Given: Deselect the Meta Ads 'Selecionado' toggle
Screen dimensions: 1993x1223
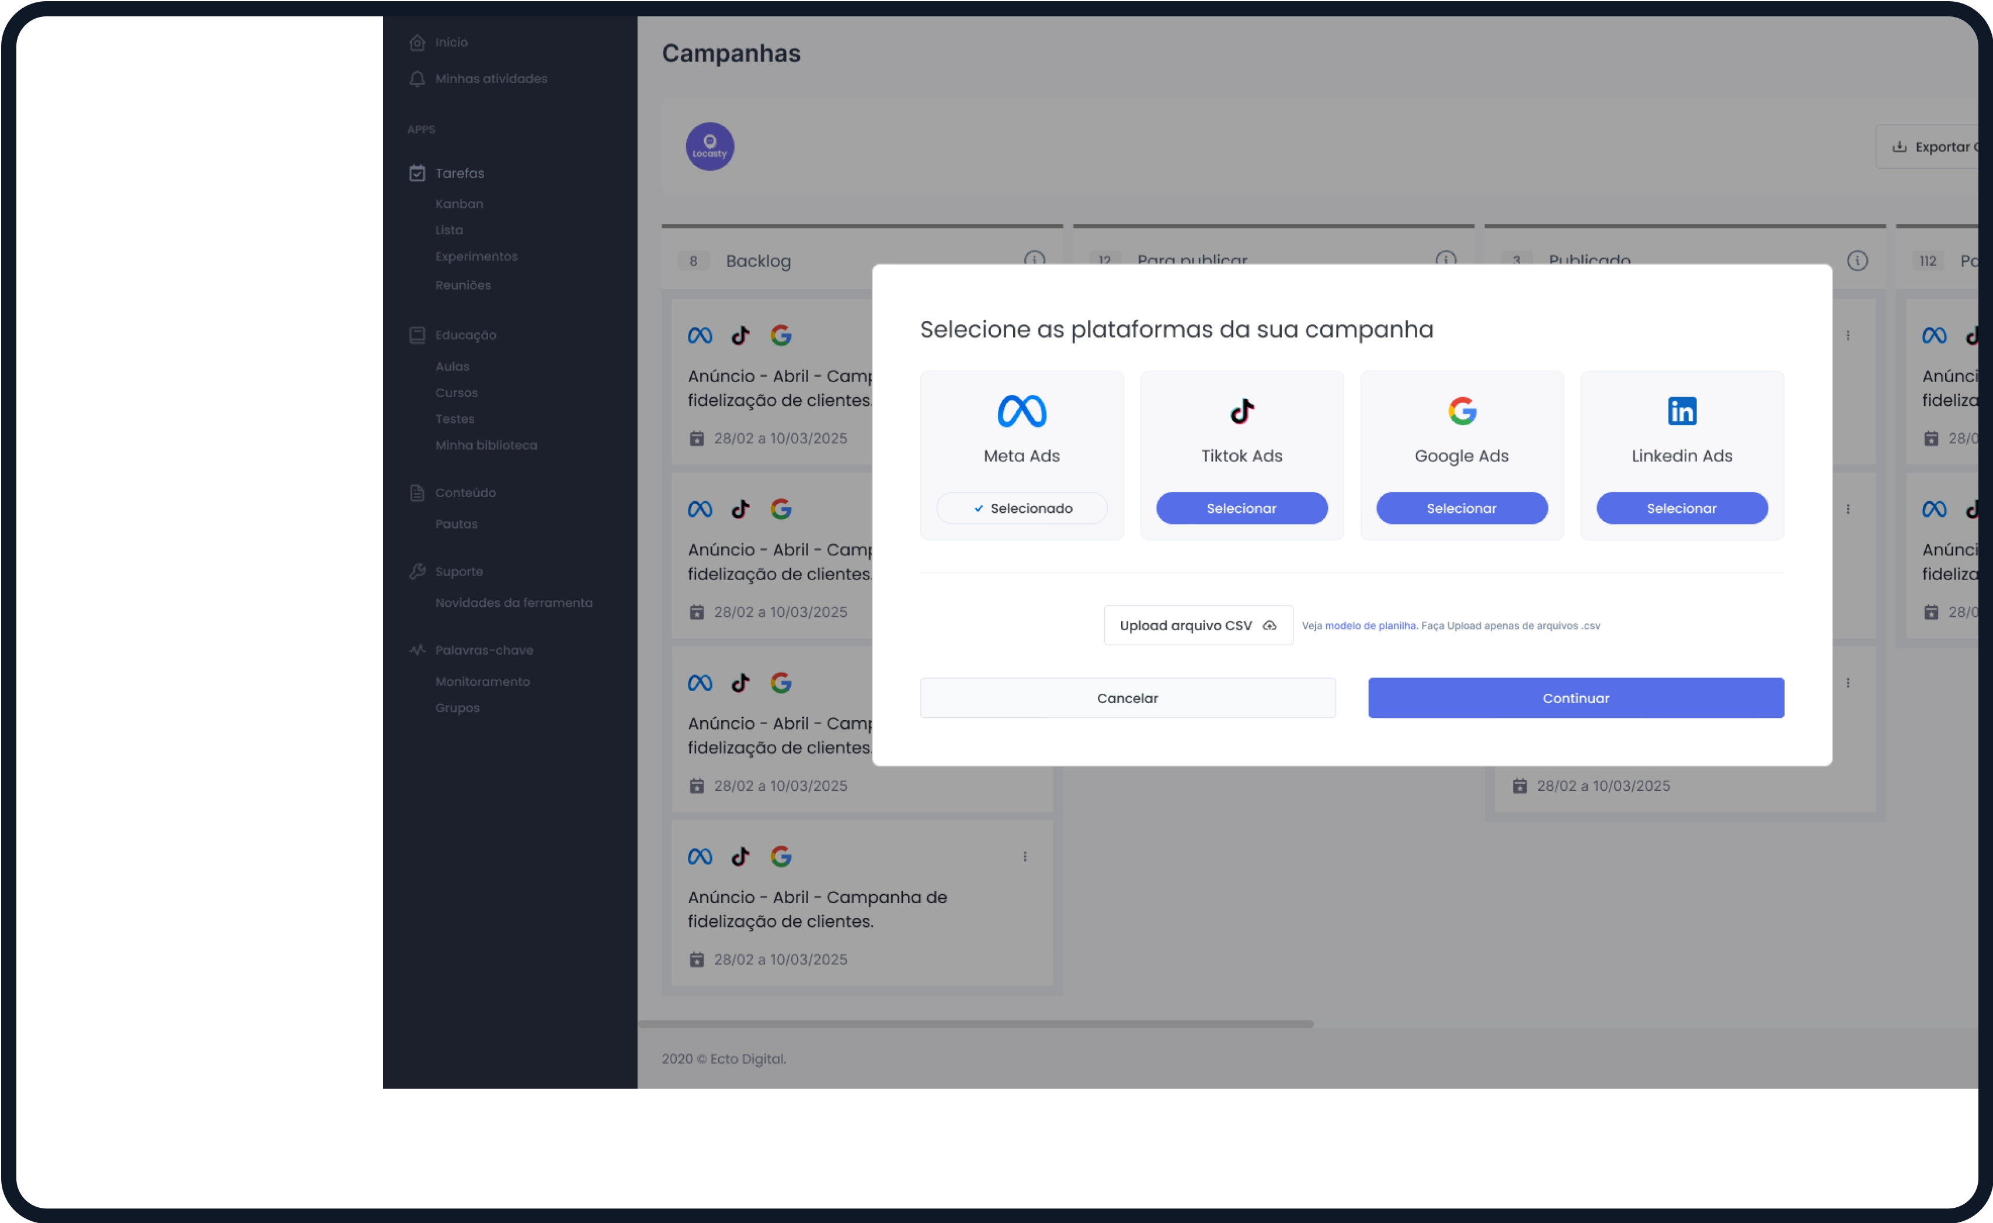Looking at the screenshot, I should point(1021,508).
